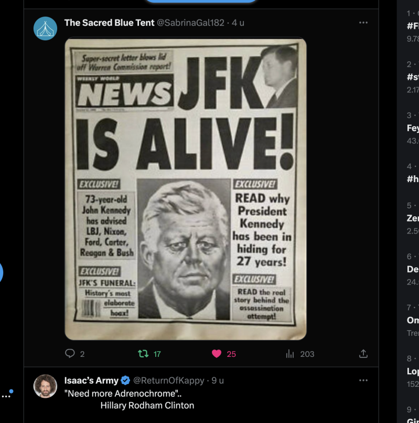
Task: Unlike the tweet with 25 likes
Action: 217,354
